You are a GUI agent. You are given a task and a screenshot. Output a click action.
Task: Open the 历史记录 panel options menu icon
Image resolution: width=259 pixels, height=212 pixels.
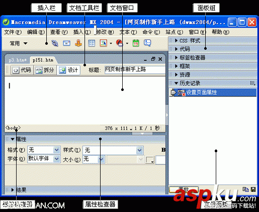tap(253, 83)
